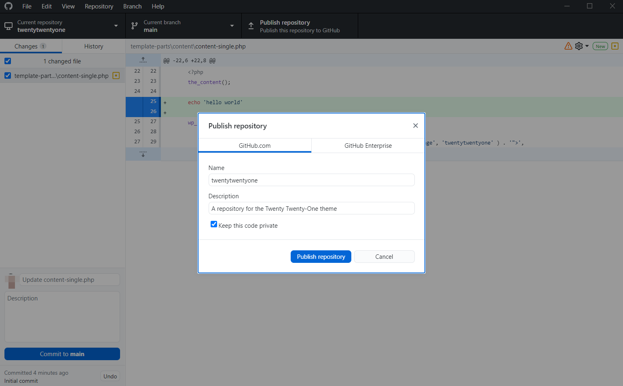623x386 pixels.
Task: Click the blue Publish repository button in dialog
Action: pos(321,256)
